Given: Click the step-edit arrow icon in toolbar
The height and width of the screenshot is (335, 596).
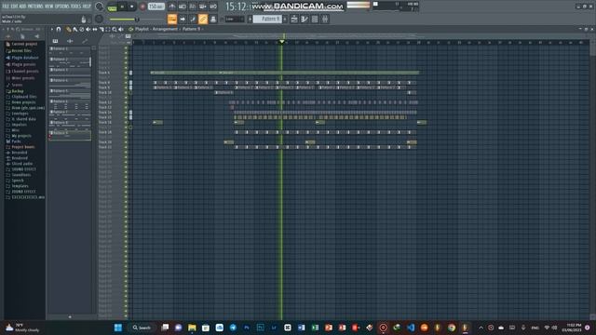Looking at the screenshot, I should coord(183,19).
